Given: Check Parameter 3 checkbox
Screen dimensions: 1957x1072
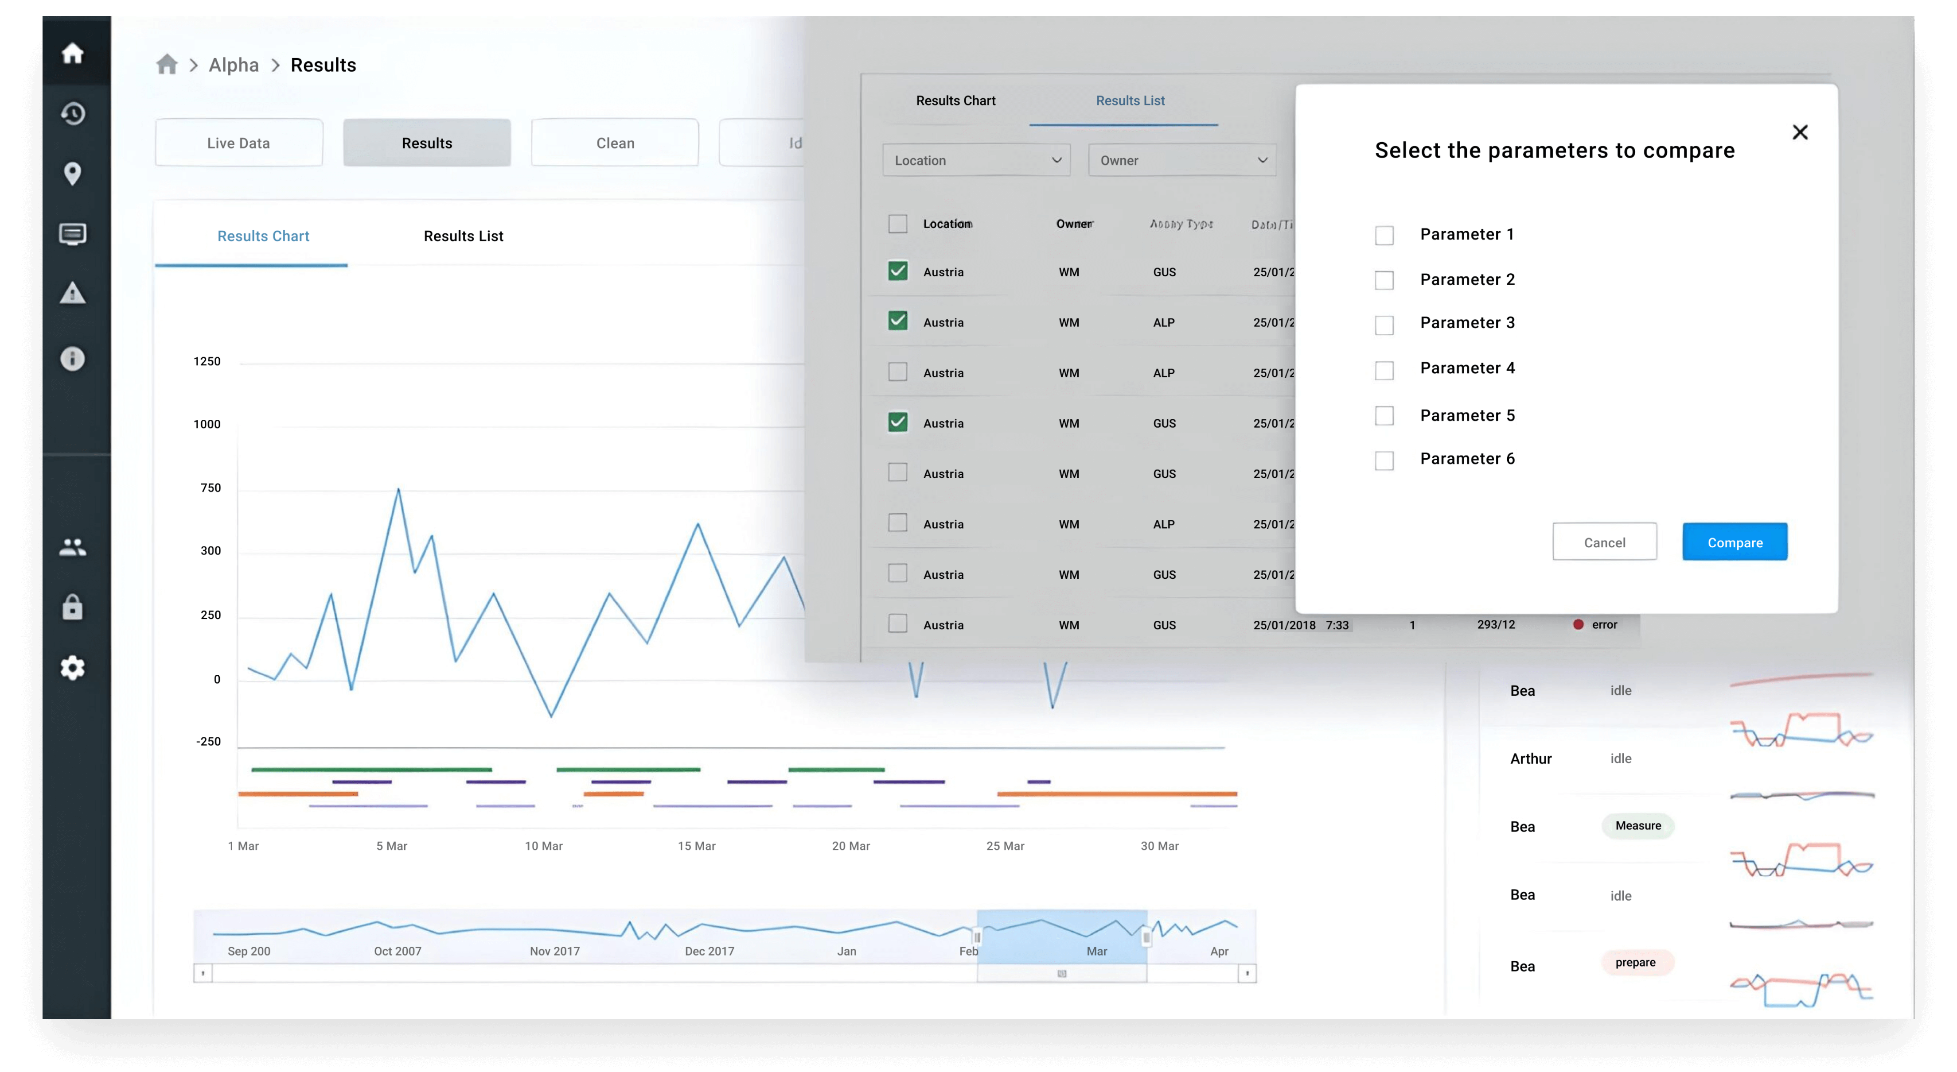Looking at the screenshot, I should [x=1384, y=325].
